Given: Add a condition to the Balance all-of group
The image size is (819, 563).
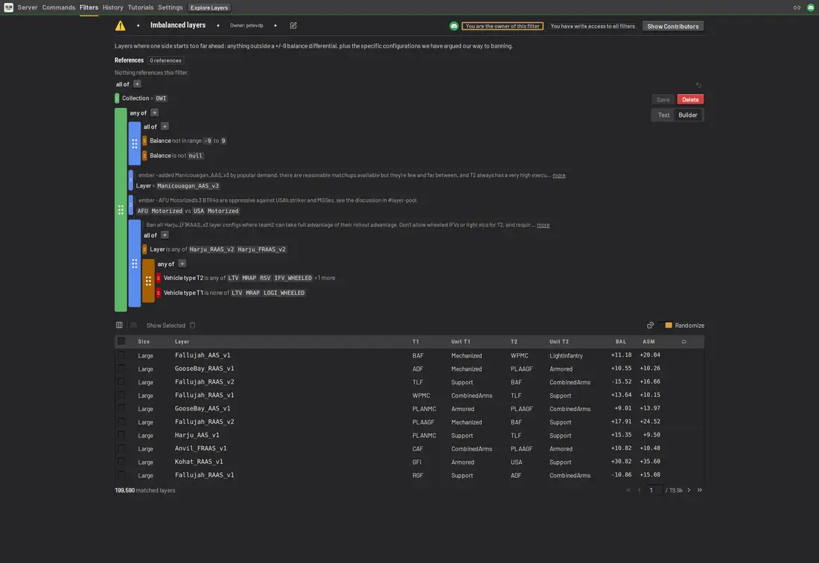Looking at the screenshot, I should point(165,127).
